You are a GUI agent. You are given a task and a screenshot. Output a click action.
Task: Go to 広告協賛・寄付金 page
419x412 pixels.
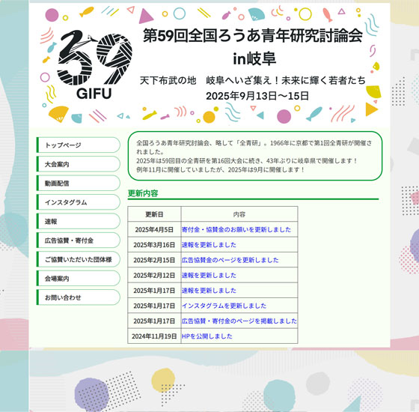tap(79, 240)
